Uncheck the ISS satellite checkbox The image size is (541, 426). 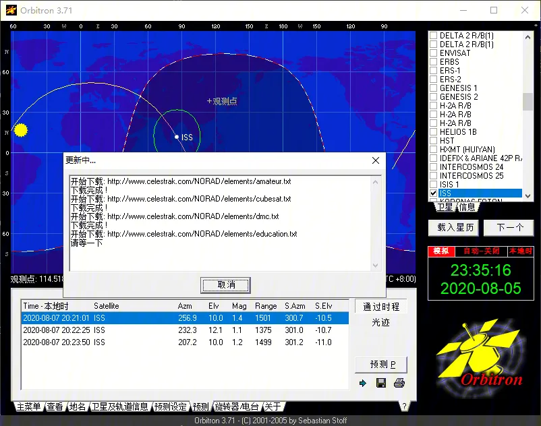click(434, 193)
